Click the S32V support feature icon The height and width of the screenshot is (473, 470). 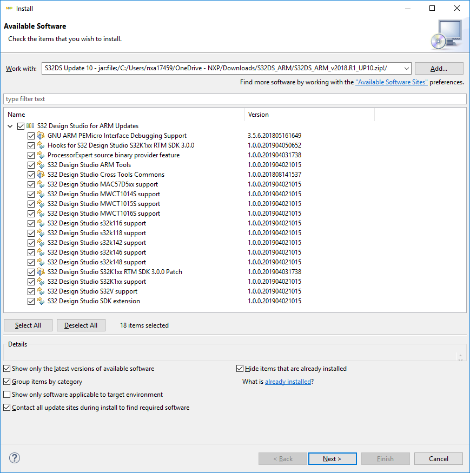pos(41,291)
